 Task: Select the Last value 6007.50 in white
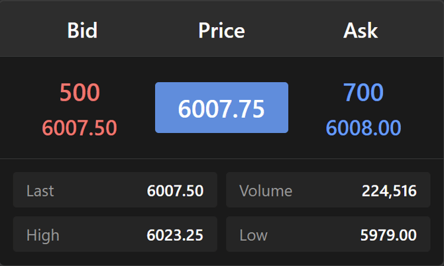(x=175, y=191)
